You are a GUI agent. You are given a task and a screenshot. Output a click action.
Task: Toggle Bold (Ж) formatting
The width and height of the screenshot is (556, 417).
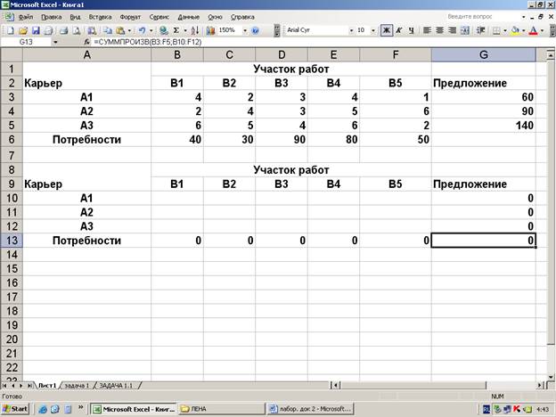tap(387, 30)
